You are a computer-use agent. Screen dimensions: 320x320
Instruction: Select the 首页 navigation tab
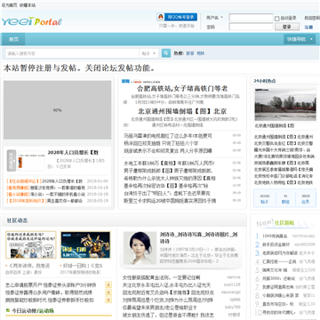[13, 39]
